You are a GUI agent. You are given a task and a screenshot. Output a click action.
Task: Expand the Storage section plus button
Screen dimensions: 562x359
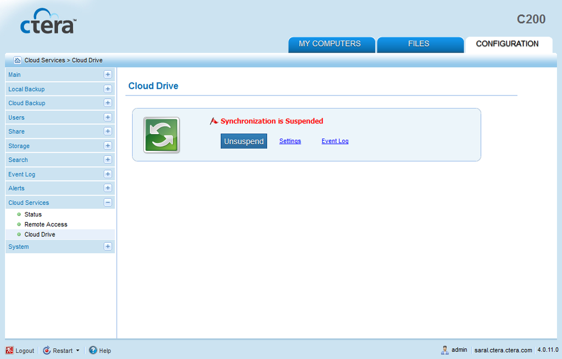(x=108, y=145)
